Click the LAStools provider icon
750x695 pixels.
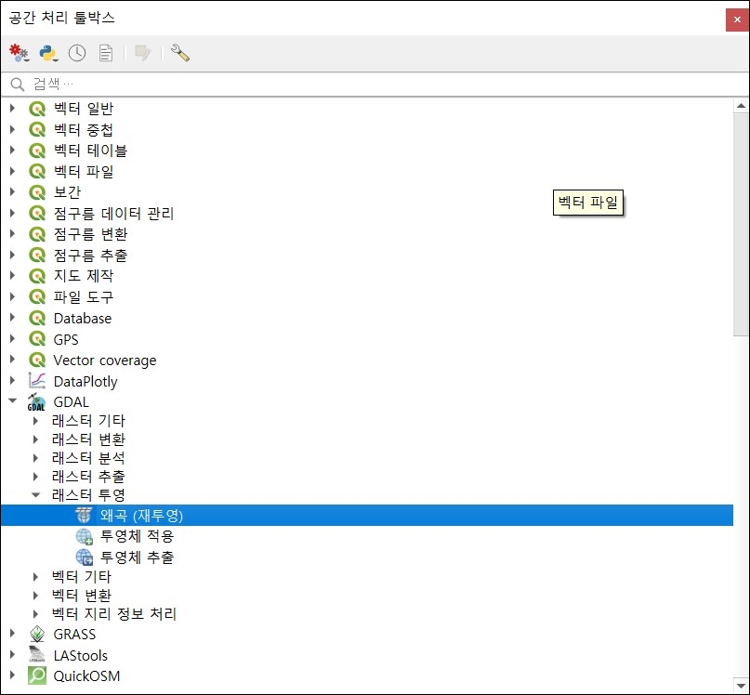point(37,655)
